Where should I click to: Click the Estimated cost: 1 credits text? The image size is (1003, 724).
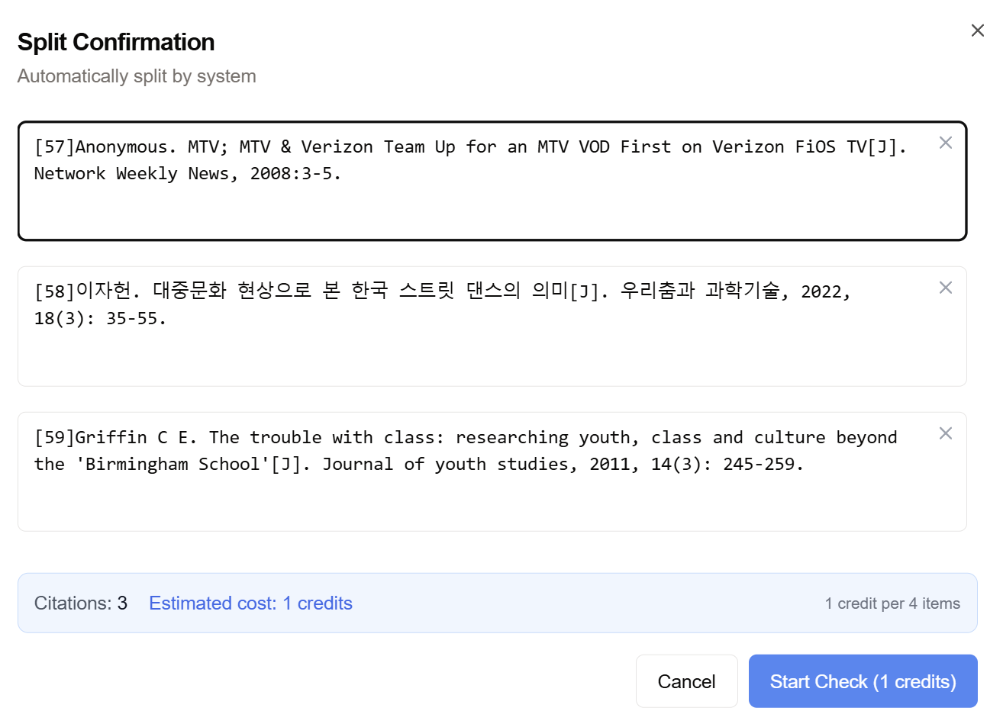(x=250, y=603)
